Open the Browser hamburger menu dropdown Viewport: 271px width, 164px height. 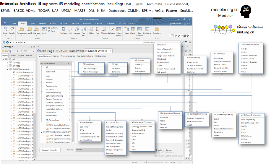click(26, 51)
